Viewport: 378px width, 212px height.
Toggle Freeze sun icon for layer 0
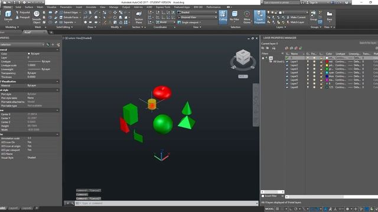click(314, 58)
